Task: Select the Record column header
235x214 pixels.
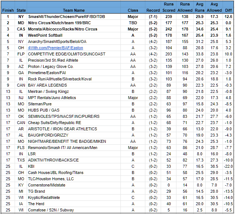Action: point(153,10)
